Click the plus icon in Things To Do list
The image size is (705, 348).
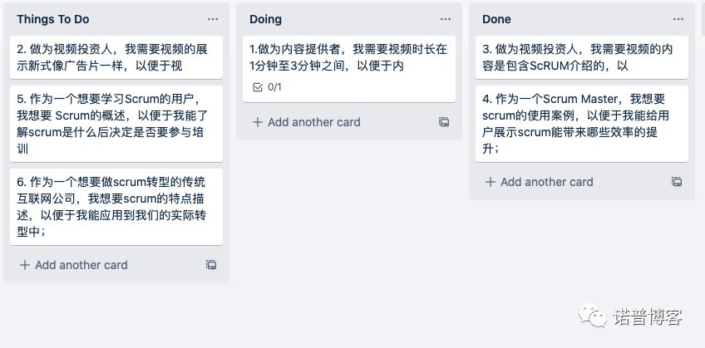25,265
